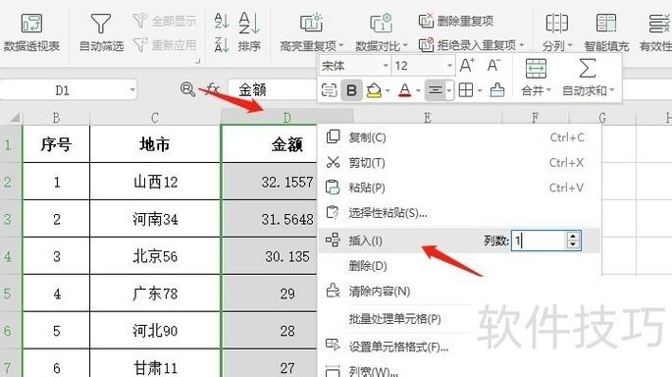The height and width of the screenshot is (377, 672).
Task: Open the 排序 sort tool
Action: (x=249, y=32)
